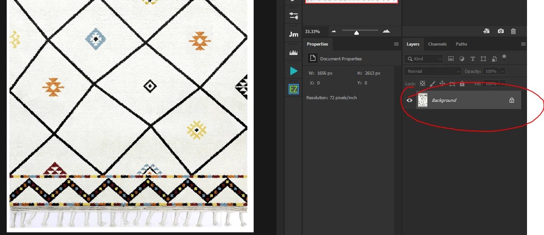Viewport: 544px width, 235px height.
Task: Open the Adjustments panel sliders icon
Action: (293, 16)
